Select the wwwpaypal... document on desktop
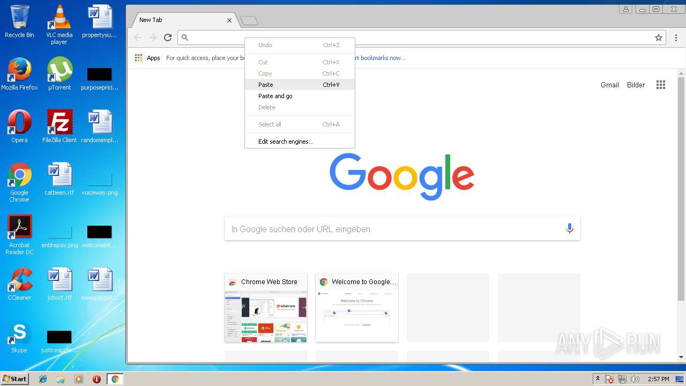Image resolution: width=686 pixels, height=386 pixels. click(99, 284)
